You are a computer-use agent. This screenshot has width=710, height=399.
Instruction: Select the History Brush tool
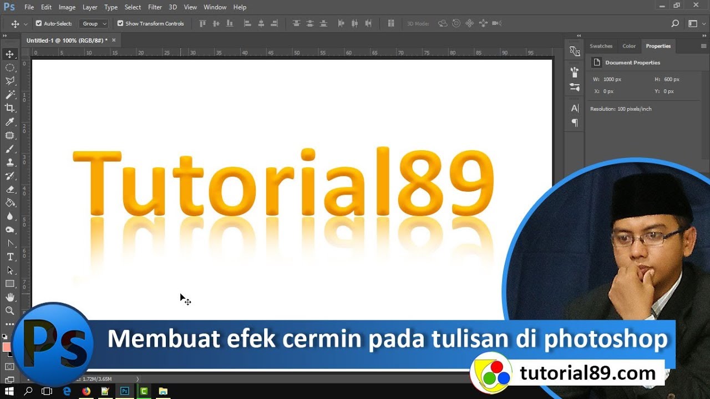[x=10, y=176]
